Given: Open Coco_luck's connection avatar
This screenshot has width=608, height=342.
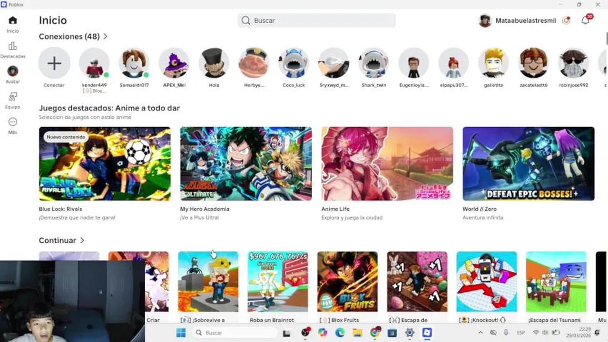Looking at the screenshot, I should (294, 63).
